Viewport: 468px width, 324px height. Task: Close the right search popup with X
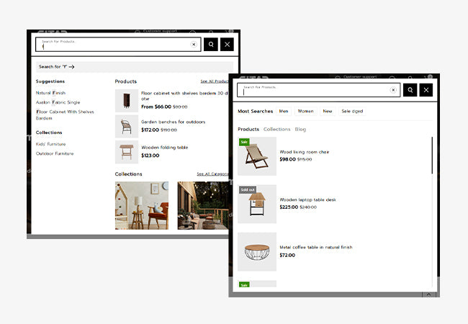click(x=426, y=90)
